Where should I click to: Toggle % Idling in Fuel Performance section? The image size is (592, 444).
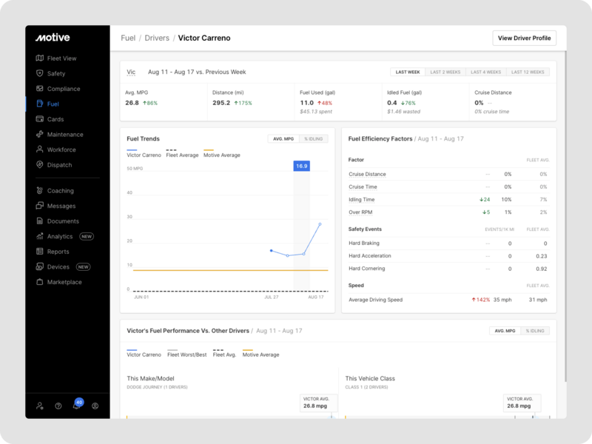(x=535, y=331)
